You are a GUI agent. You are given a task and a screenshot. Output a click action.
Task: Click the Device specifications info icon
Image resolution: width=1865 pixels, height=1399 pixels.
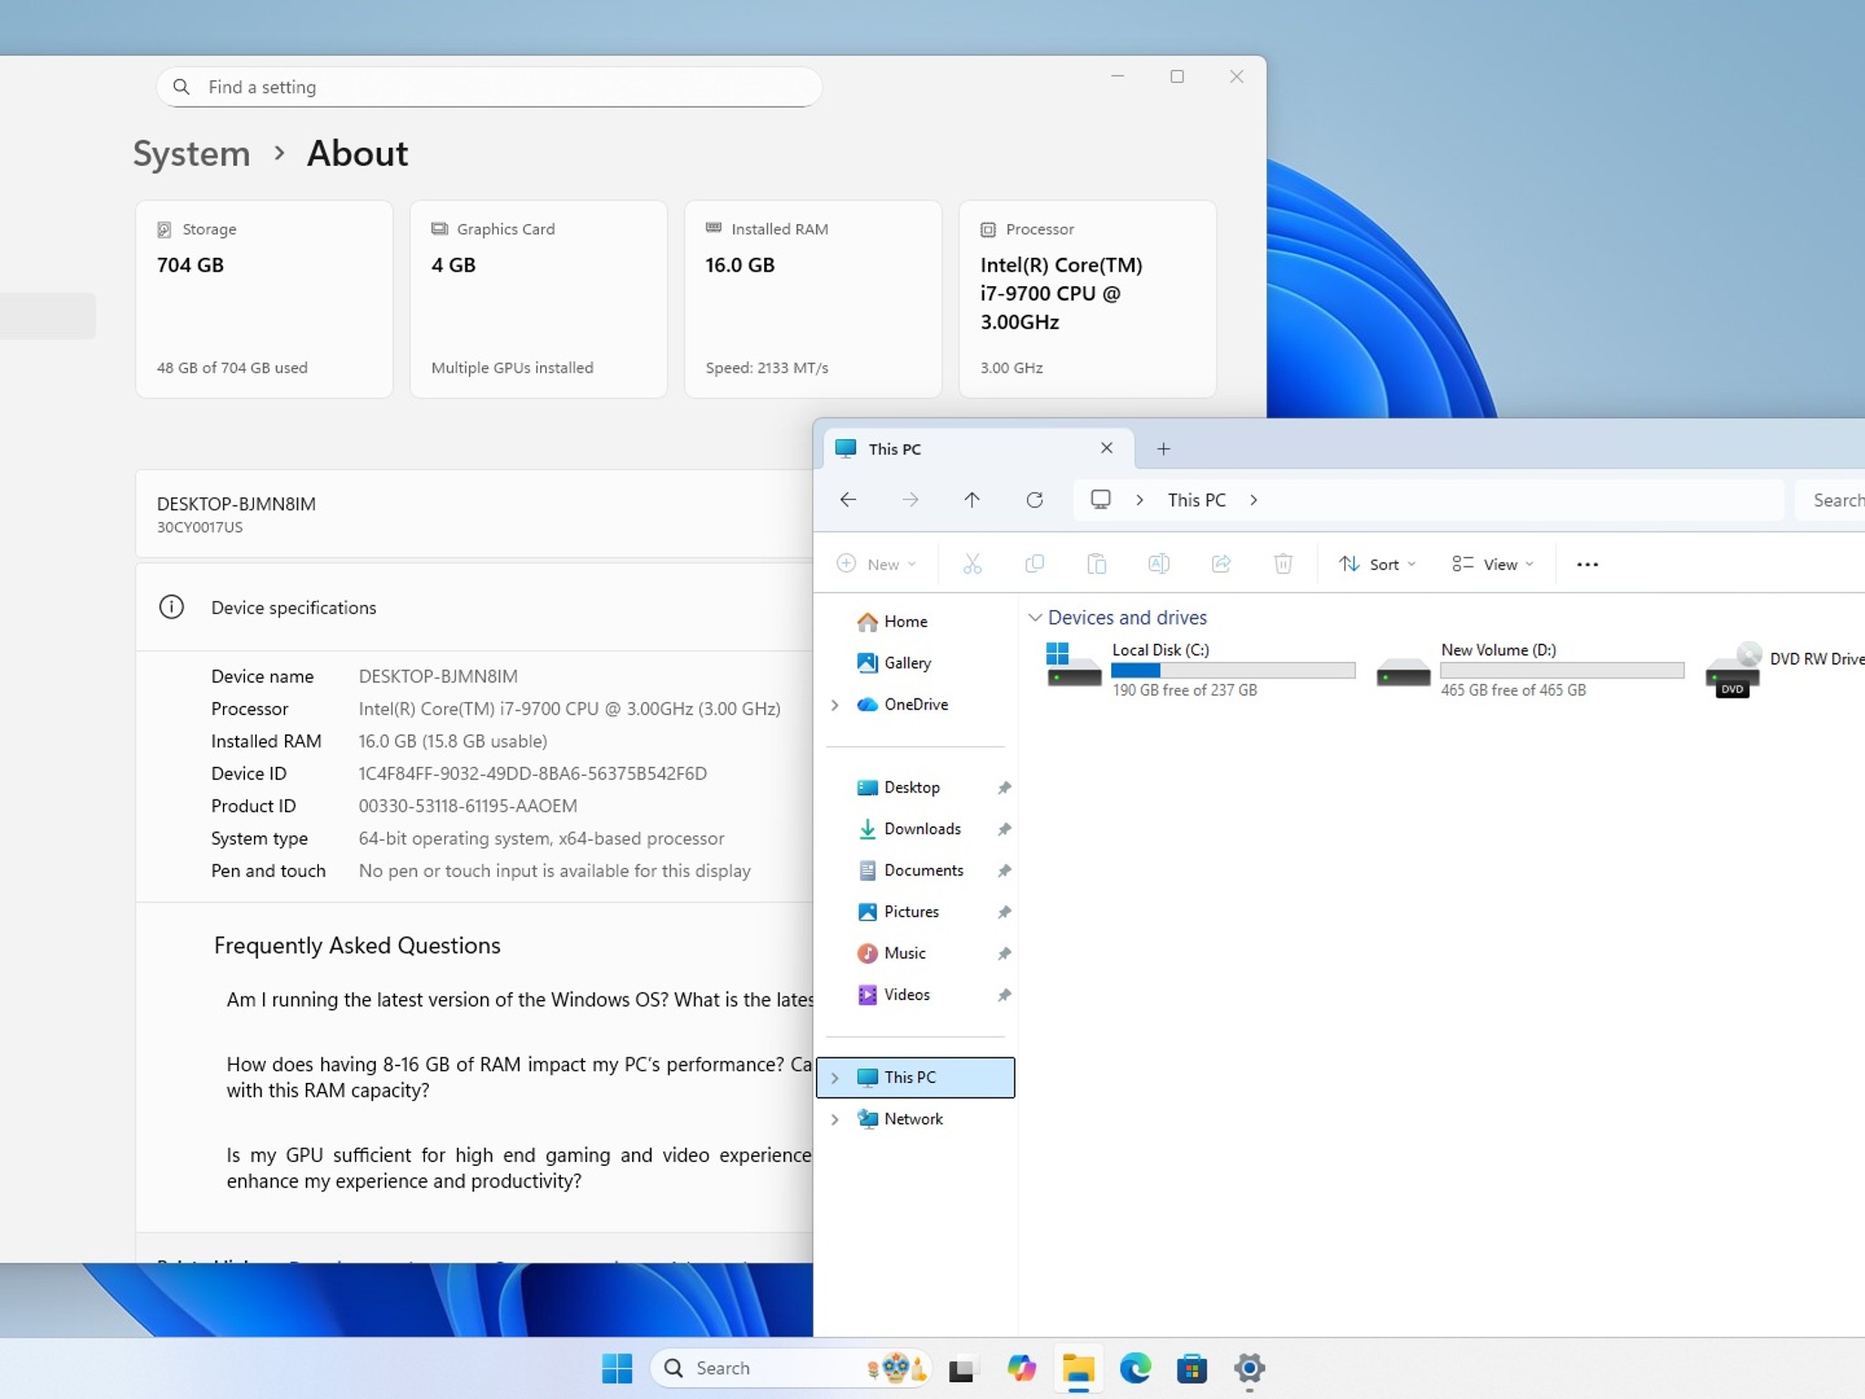(171, 607)
